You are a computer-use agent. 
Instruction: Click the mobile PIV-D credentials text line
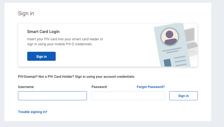tap(60, 44)
